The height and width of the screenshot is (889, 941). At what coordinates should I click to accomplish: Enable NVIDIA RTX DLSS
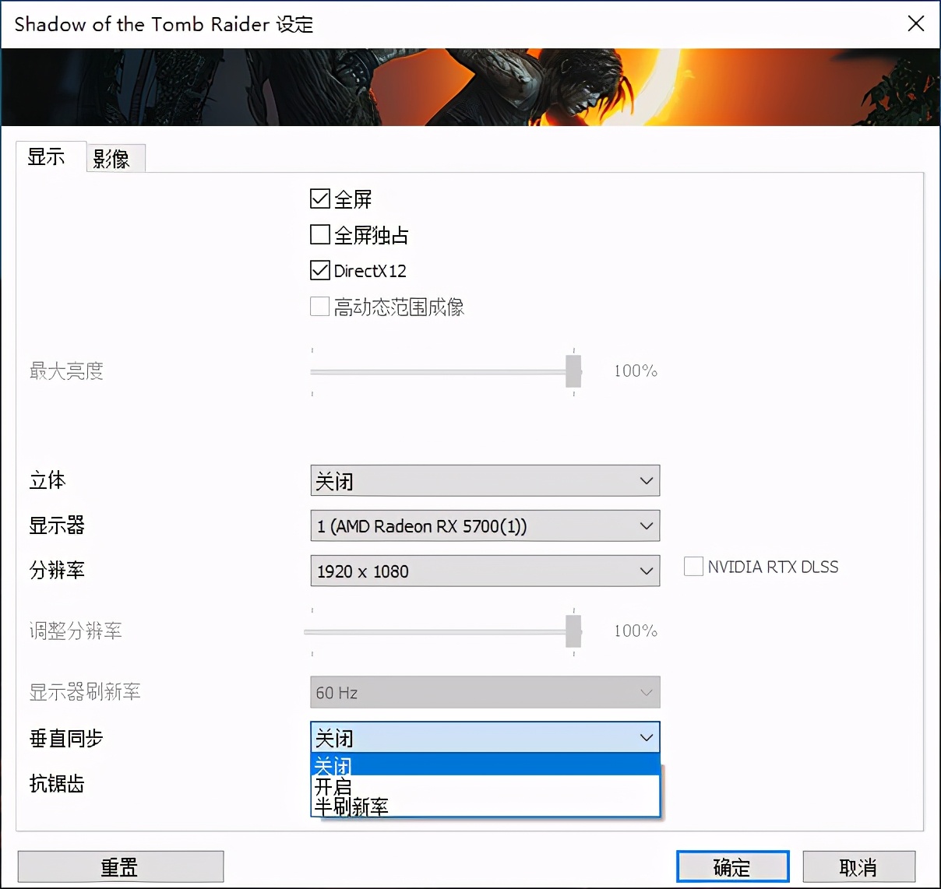tap(693, 567)
